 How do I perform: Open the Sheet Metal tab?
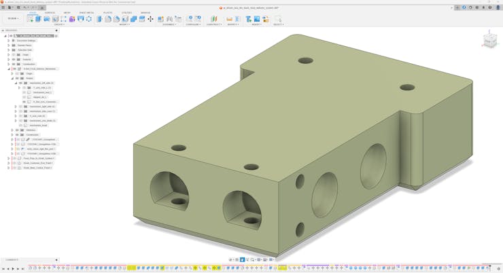(87, 12)
